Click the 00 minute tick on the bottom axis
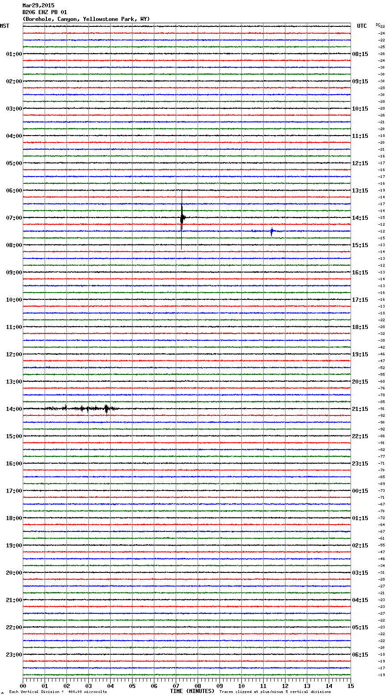The width and height of the screenshot is (387, 698). tap(23, 686)
